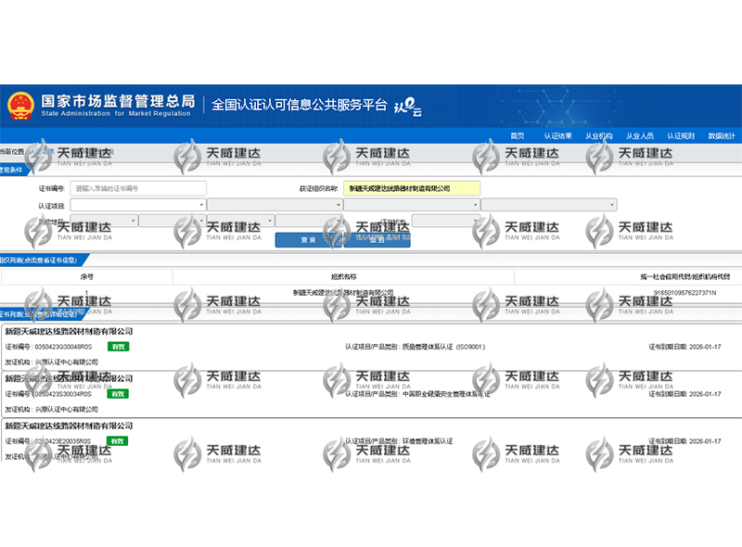Open the first 认证项目 dropdown
Image resolution: width=742 pixels, height=547 pixels.
tap(137, 205)
